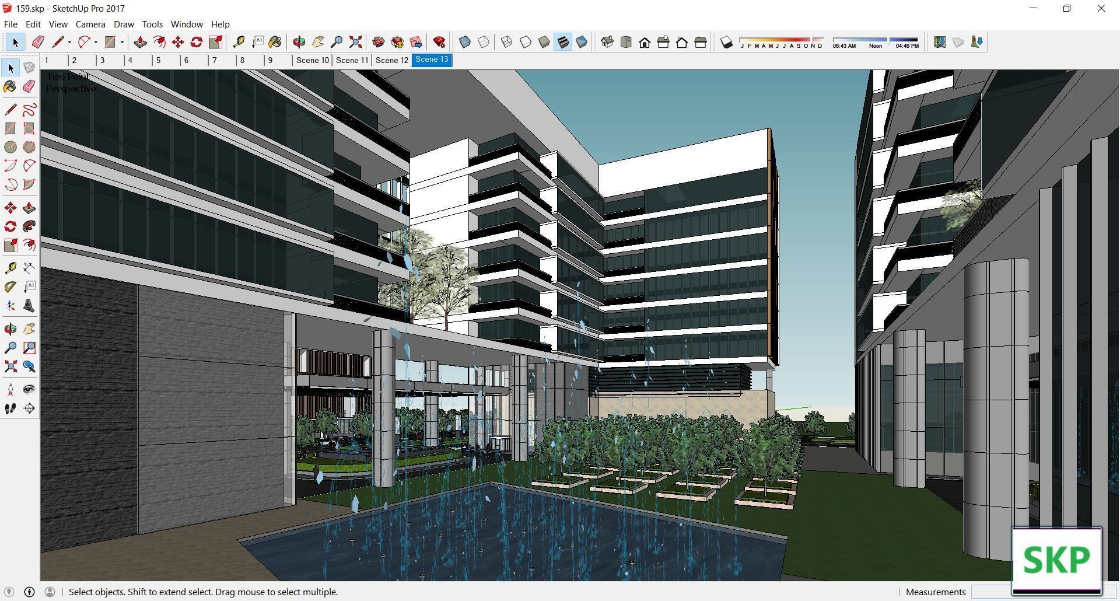Choose the Circle tool in left panel
The image size is (1120, 601).
coord(10,147)
